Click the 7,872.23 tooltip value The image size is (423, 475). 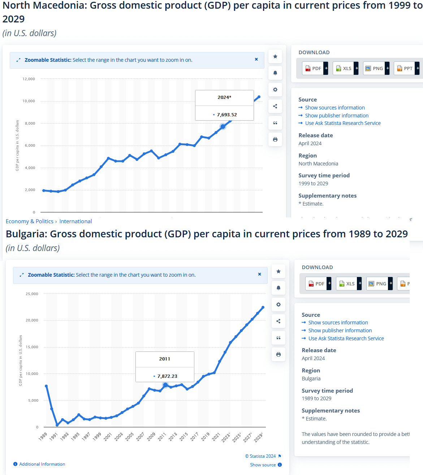pos(167,376)
